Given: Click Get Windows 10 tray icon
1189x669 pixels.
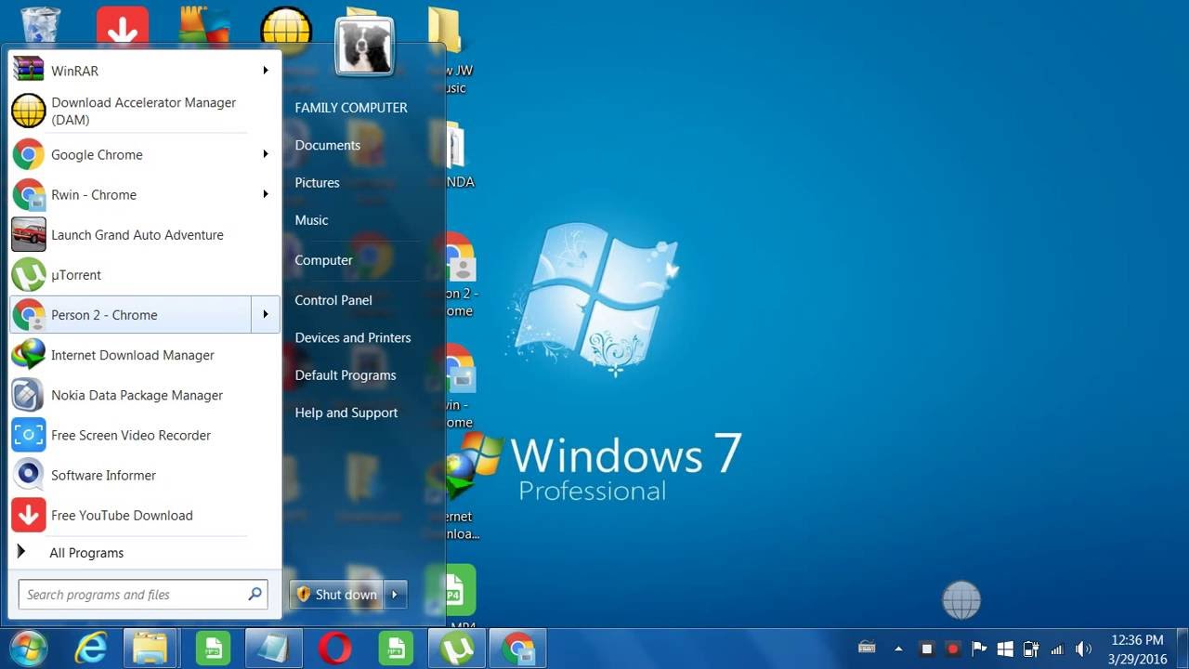Looking at the screenshot, I should 1005,649.
